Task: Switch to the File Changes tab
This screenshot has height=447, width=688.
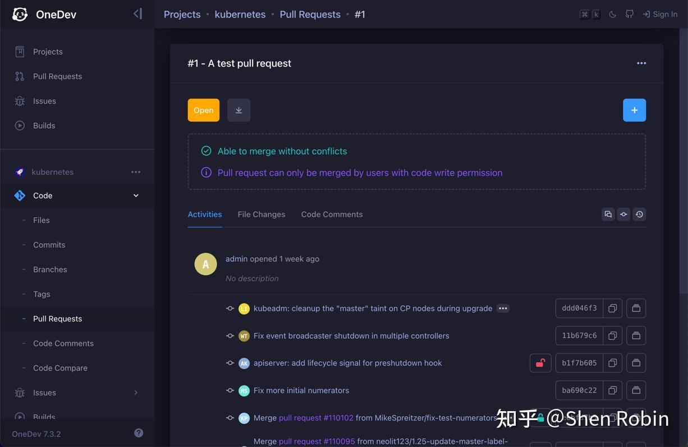Action: (261, 214)
